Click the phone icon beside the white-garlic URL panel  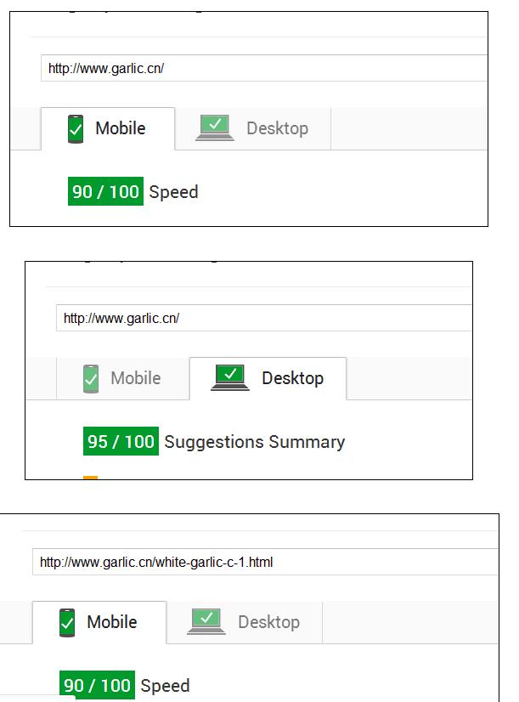(68, 622)
